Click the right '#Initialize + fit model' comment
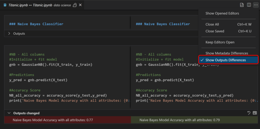Image resolution: width=260 pixels, height=129 pixels. (x=160, y=59)
